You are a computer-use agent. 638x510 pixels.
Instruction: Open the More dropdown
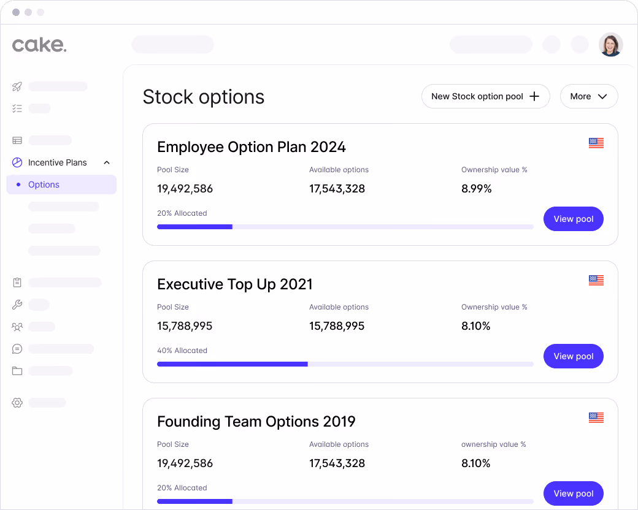tap(589, 96)
